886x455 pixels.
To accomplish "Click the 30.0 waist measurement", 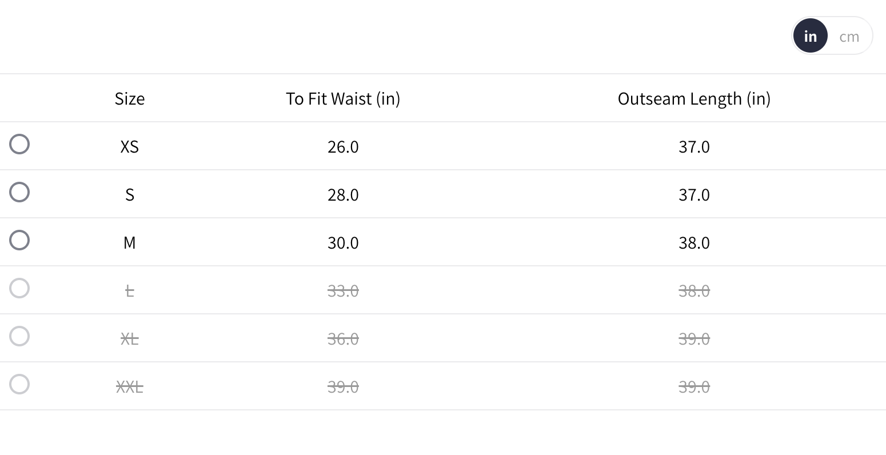I will pyautogui.click(x=343, y=243).
